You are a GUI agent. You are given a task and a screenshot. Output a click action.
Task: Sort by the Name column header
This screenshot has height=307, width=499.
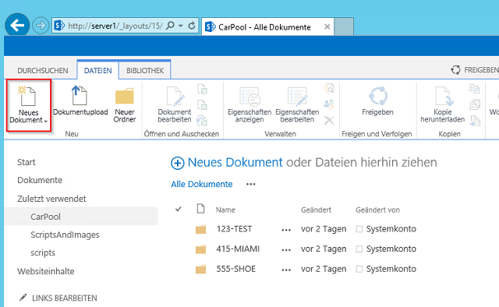225,210
